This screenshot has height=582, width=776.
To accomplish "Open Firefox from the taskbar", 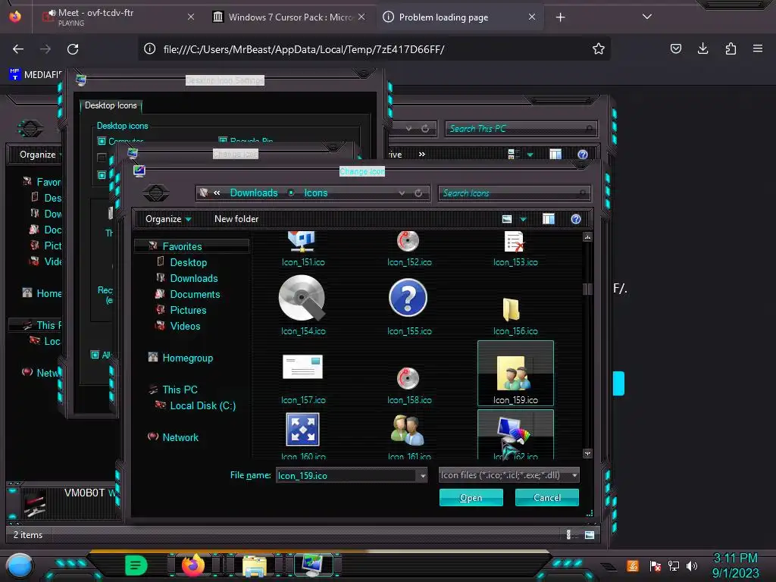I will 193,565.
